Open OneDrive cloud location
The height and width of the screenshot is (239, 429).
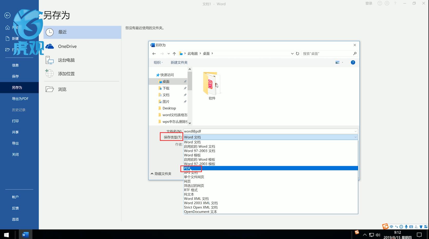click(50, 46)
